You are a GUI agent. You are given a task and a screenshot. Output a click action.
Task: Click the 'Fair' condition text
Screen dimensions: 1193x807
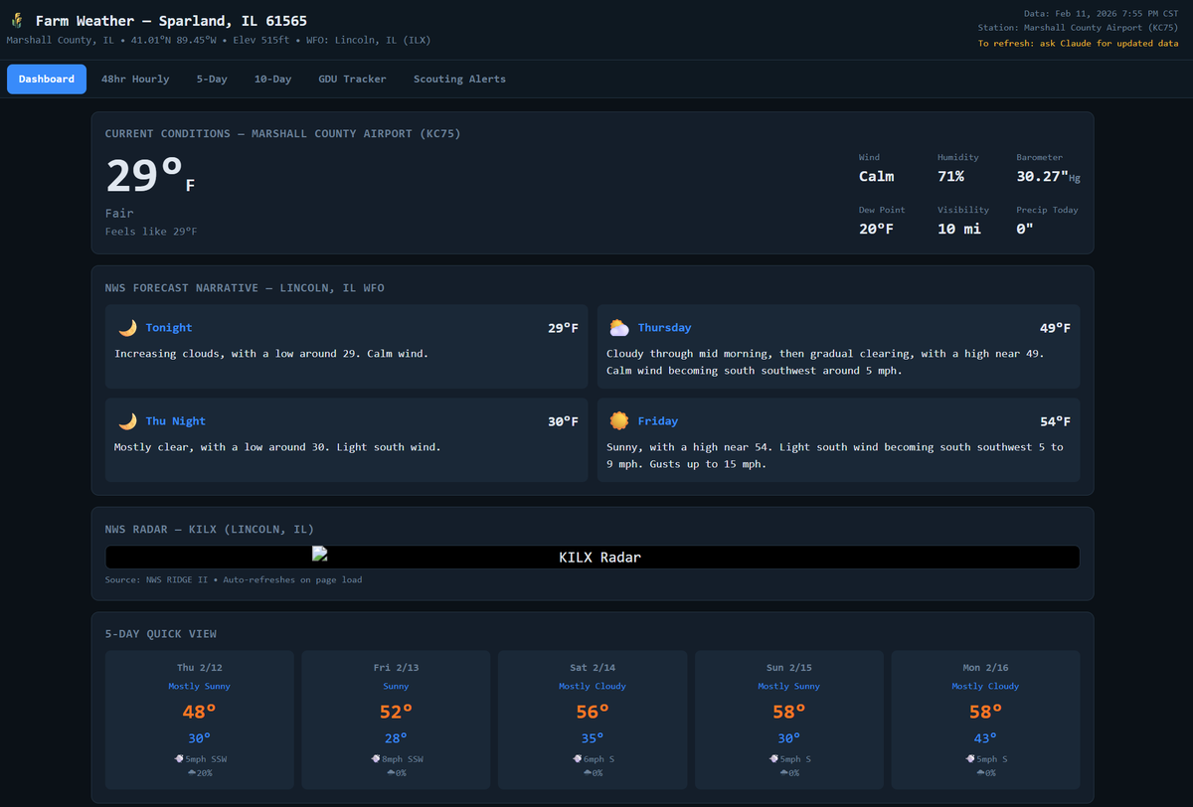119,213
